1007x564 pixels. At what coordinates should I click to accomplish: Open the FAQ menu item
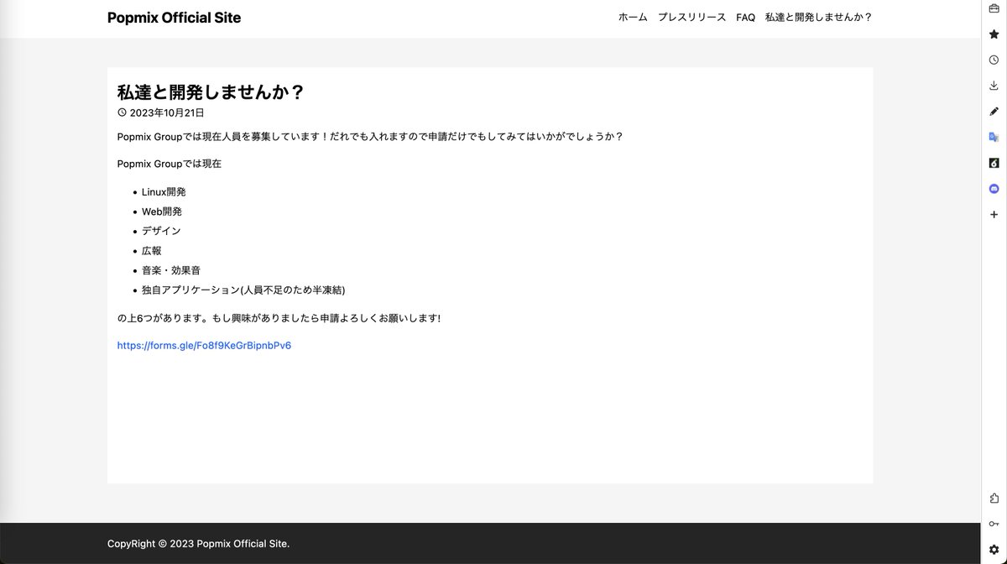click(x=745, y=18)
